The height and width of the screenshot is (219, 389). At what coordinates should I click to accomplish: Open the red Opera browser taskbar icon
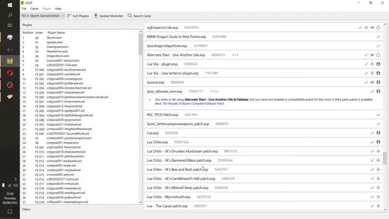10,73
